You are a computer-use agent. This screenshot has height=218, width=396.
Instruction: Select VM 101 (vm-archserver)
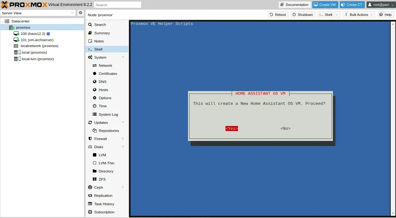37,40
